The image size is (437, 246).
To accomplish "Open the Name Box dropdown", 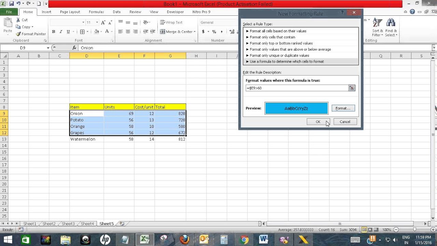I will click(48, 48).
